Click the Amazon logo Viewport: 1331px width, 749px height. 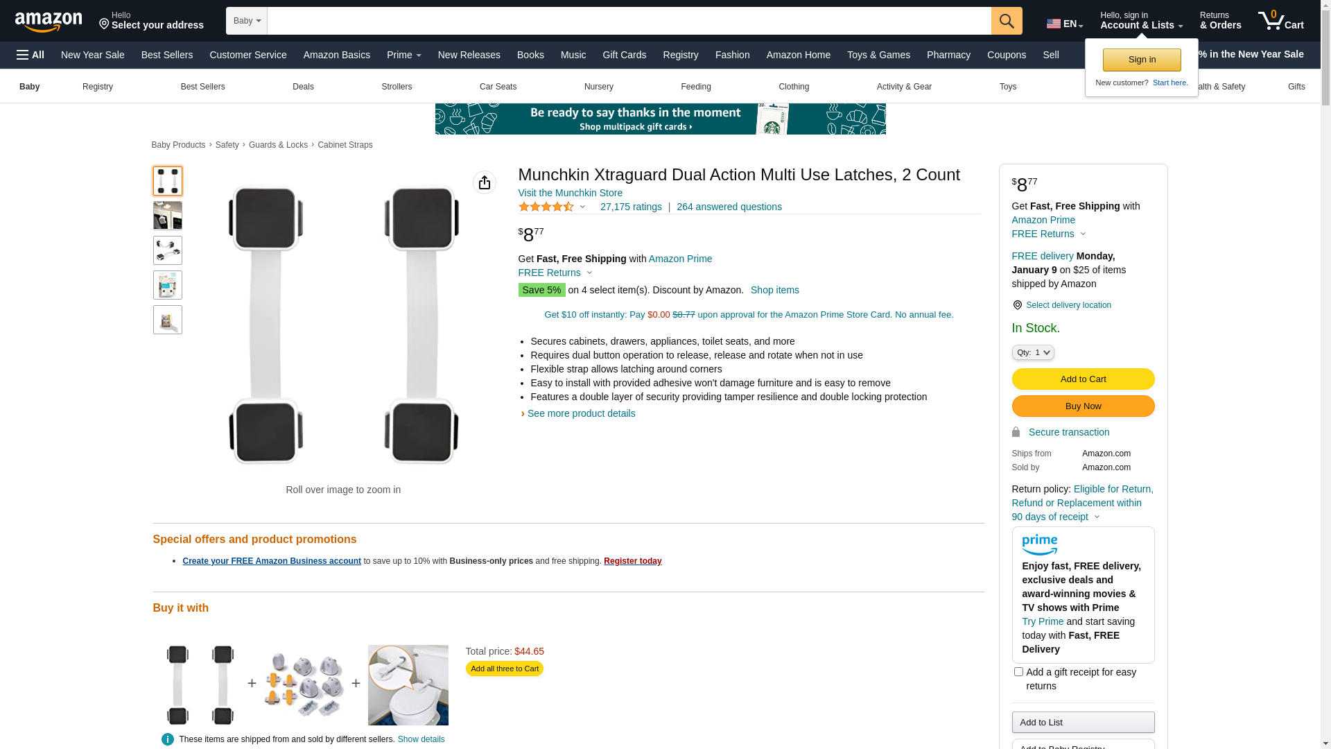49,22
